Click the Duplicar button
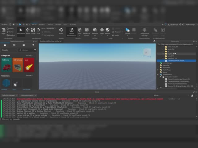The image size is (198, 148). click(11, 35)
